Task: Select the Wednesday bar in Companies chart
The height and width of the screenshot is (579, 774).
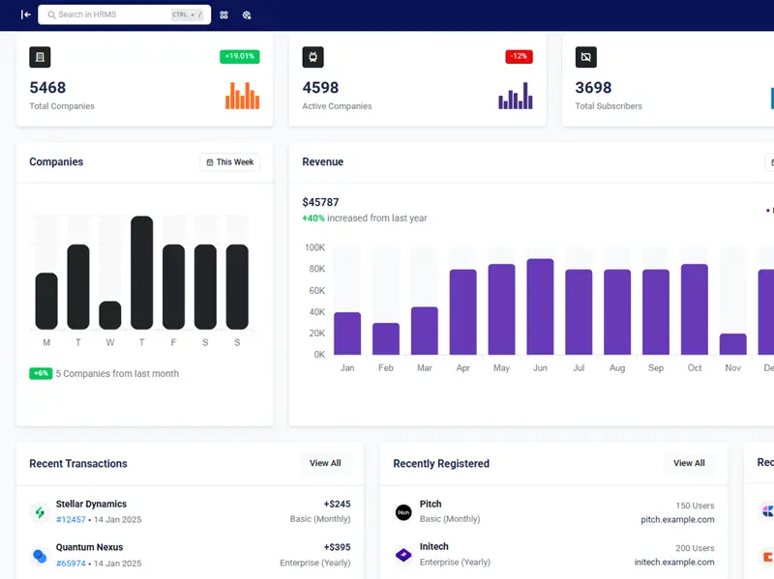Action: click(x=110, y=315)
